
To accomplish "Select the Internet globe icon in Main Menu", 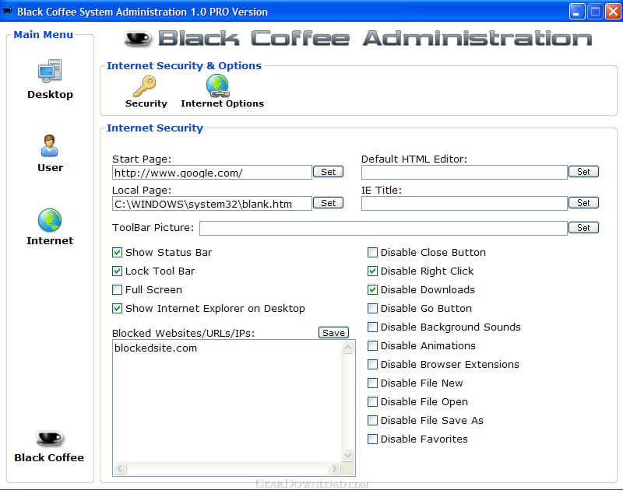I will pyautogui.click(x=50, y=220).
